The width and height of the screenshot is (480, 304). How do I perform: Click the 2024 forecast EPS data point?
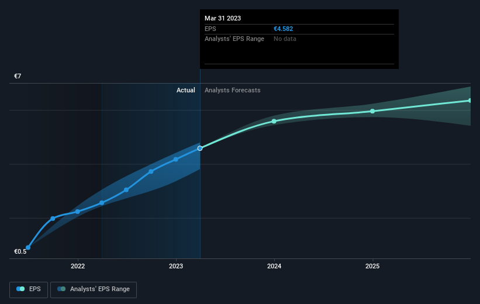coord(274,121)
